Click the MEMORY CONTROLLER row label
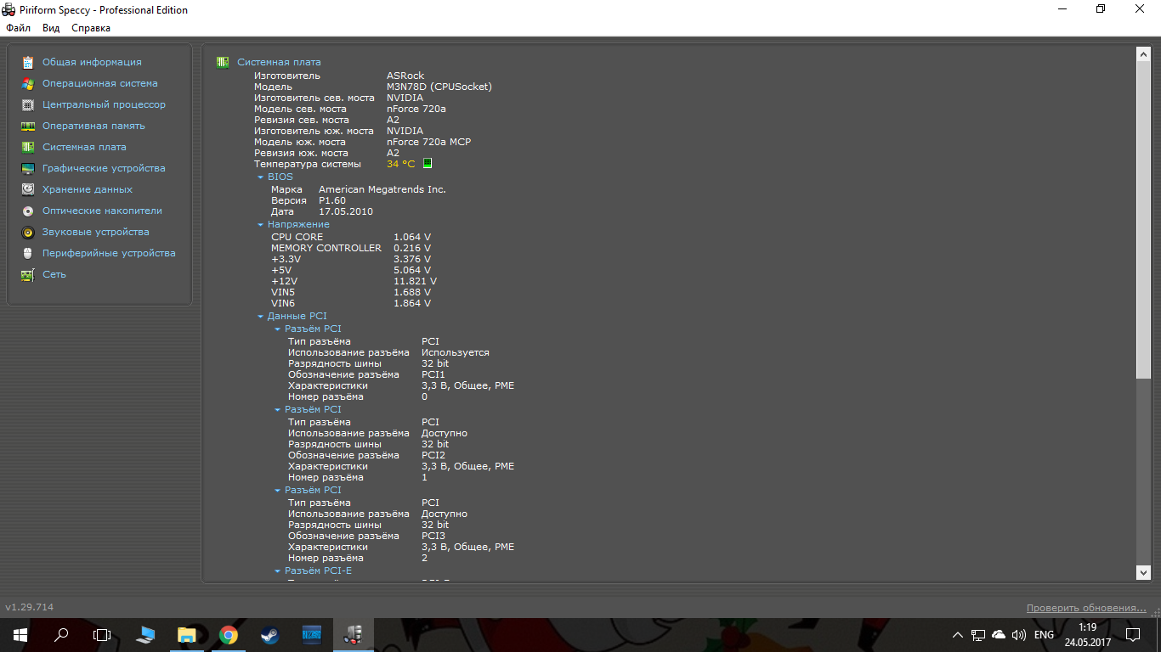 [x=326, y=248]
